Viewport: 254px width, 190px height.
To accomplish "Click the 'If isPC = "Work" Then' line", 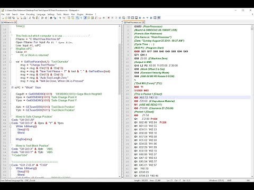I will (x=26, y=88).
